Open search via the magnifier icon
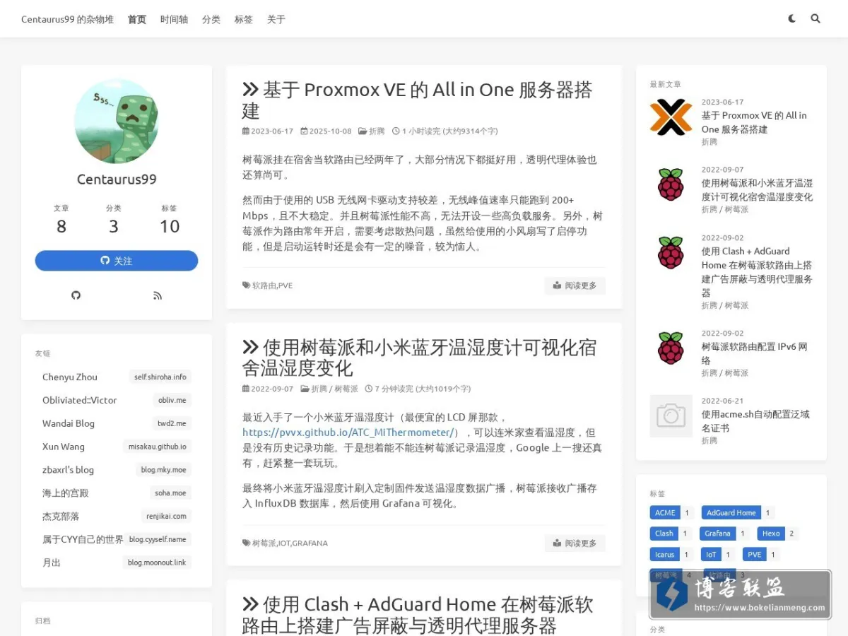 (815, 19)
